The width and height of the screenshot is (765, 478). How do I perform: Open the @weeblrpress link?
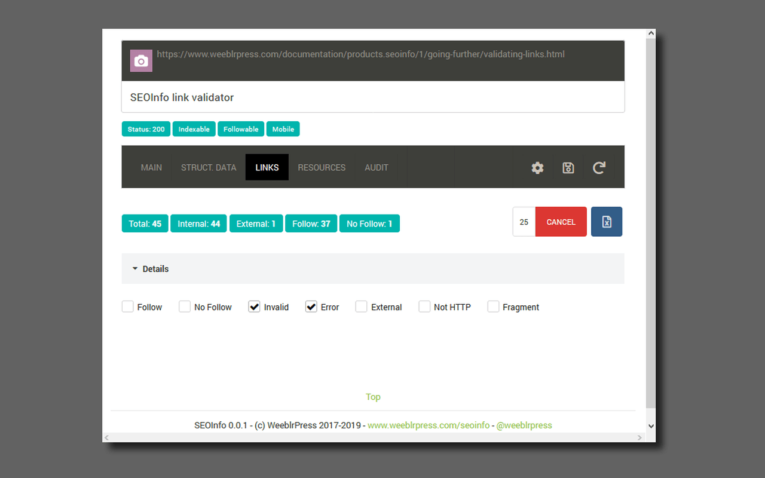(524, 425)
